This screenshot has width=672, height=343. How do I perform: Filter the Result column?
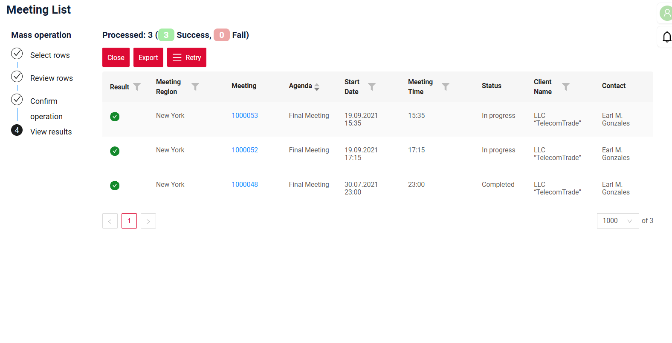pyautogui.click(x=137, y=86)
